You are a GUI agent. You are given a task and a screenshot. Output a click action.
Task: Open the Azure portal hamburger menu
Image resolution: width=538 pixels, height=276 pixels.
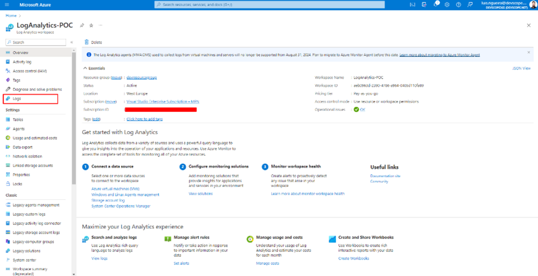point(7,5)
